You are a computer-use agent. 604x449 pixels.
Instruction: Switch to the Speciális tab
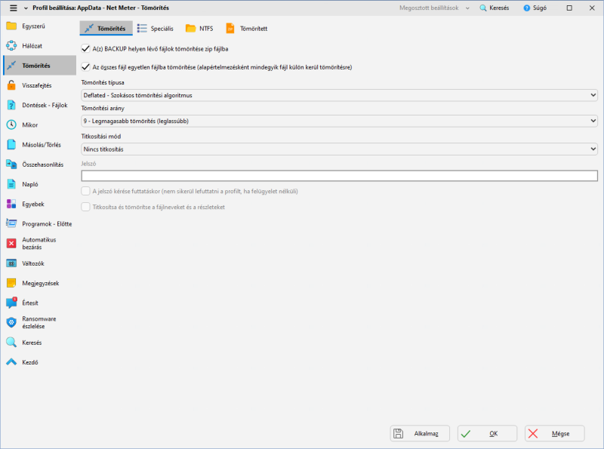tap(156, 29)
